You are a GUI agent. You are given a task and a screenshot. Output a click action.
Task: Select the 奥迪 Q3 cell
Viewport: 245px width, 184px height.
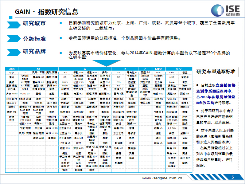[x=172, y=89]
